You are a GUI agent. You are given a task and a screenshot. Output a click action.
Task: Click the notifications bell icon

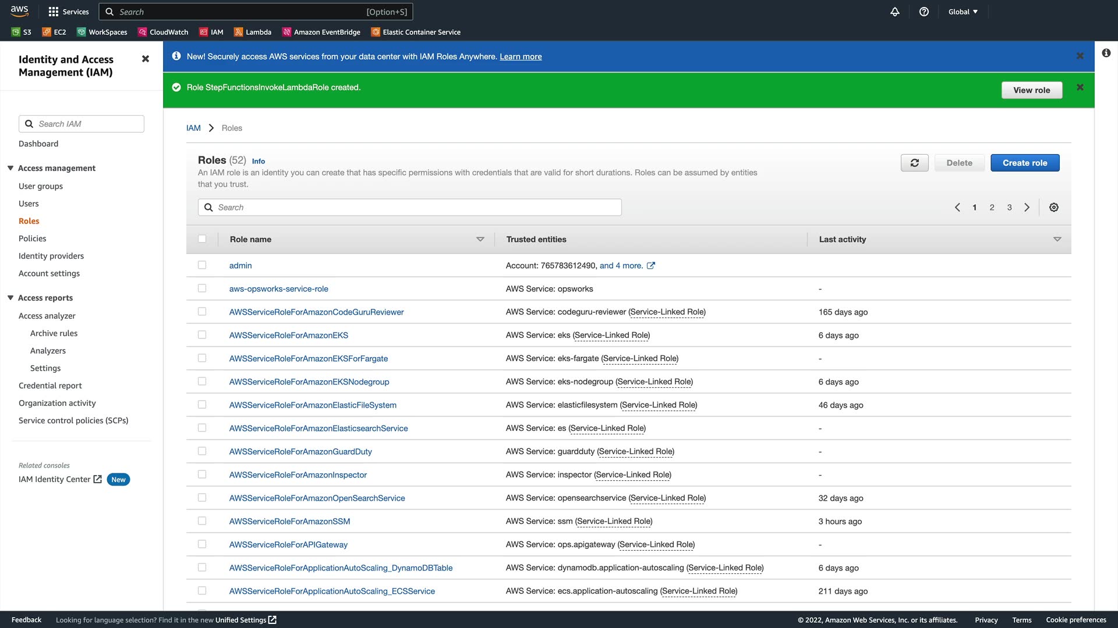895,12
